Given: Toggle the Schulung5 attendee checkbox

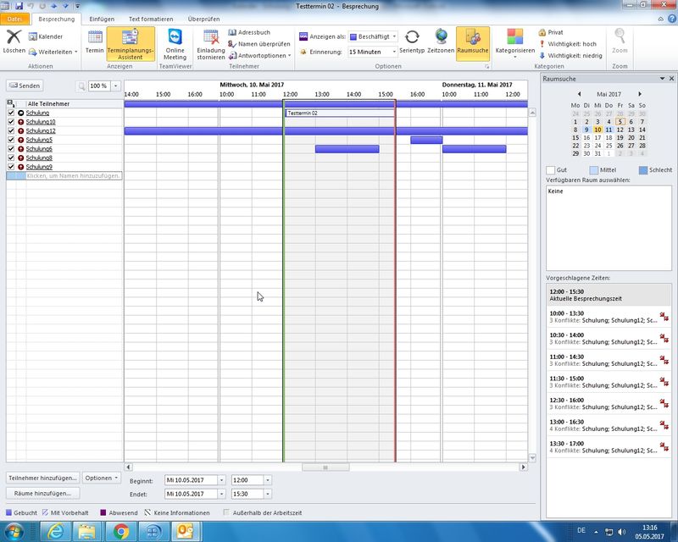Looking at the screenshot, I should click(11, 140).
